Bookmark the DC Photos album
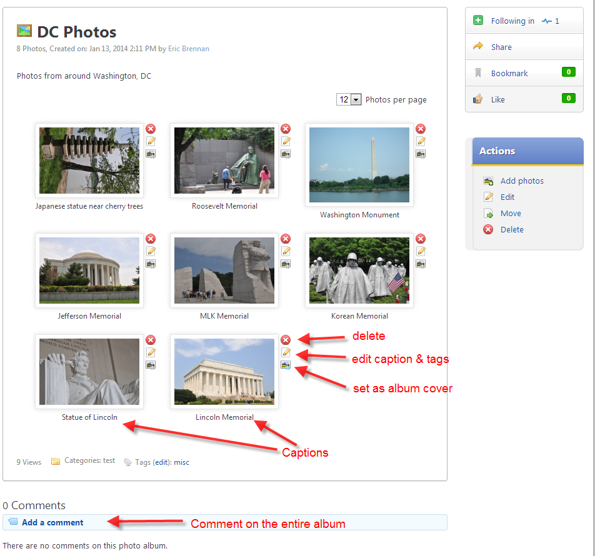595x556 pixels. click(509, 74)
